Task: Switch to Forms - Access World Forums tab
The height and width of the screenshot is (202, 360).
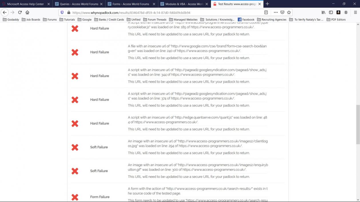Action: coord(131,4)
